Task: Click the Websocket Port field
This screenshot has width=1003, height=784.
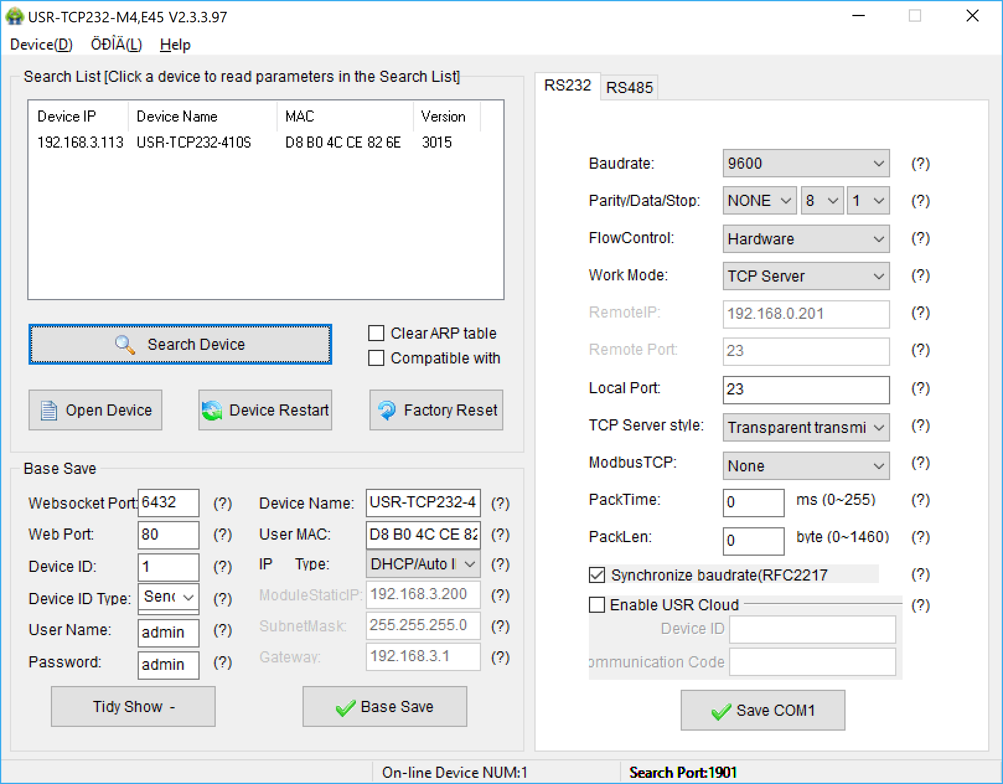Action: coord(169,502)
